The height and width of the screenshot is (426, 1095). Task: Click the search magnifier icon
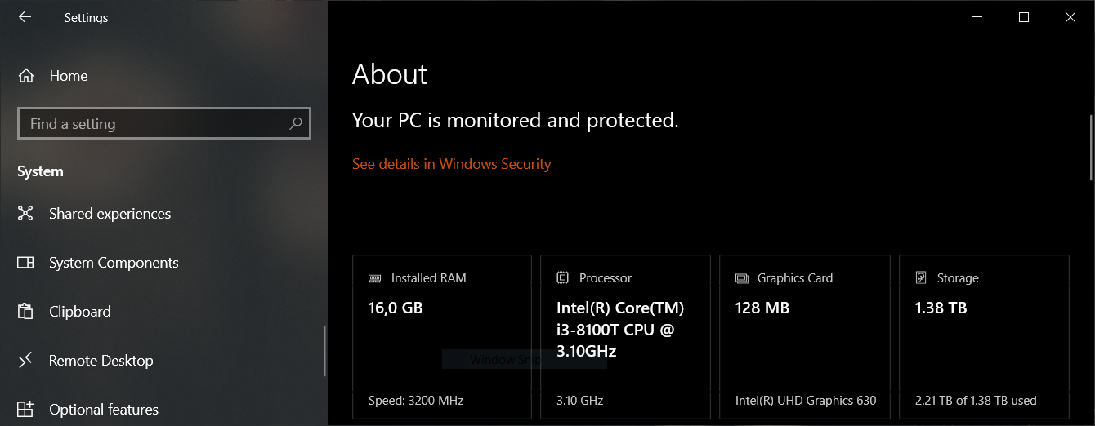point(296,124)
